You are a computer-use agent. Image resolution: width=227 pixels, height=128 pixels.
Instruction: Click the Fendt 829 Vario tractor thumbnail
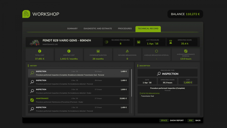(x=34, y=43)
